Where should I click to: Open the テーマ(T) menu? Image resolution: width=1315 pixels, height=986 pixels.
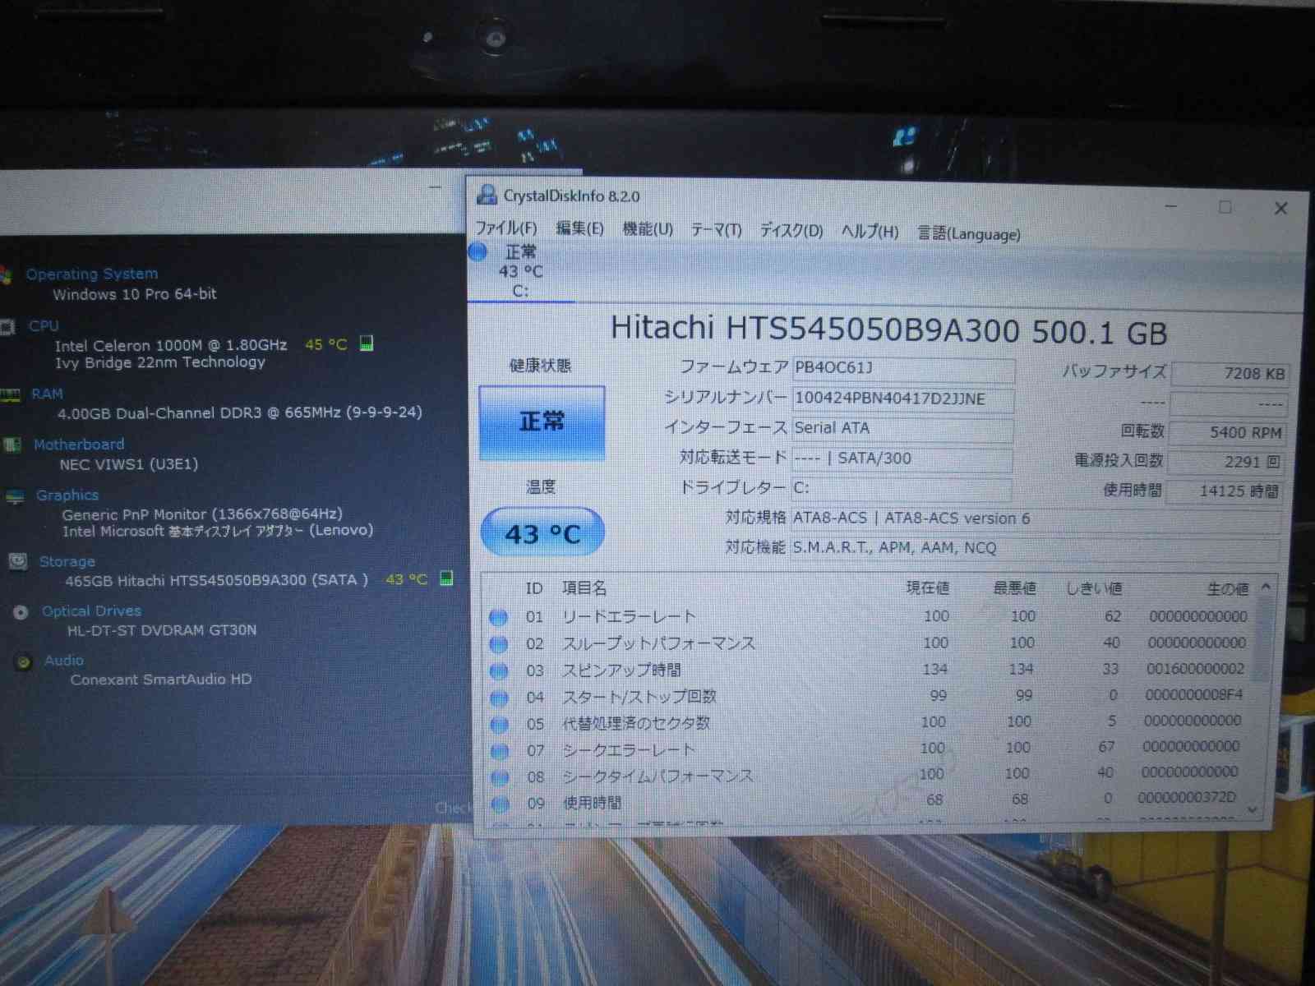(716, 230)
